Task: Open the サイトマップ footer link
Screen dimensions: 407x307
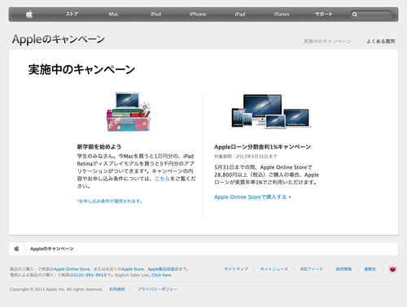Action: (236, 269)
